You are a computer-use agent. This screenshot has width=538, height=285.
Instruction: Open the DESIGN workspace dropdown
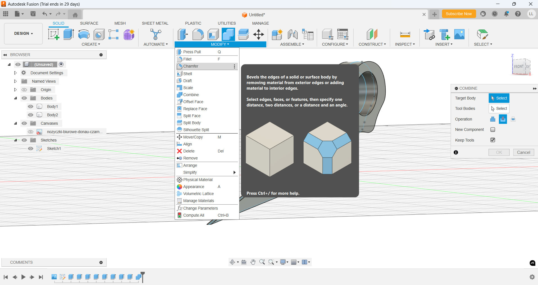[x=24, y=34]
